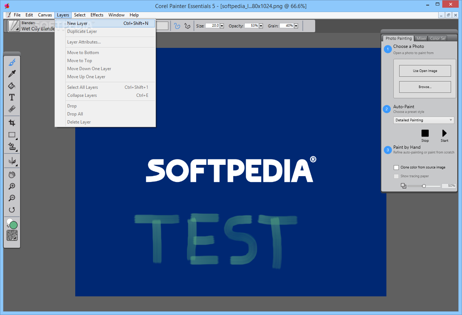
Task: Choose Move to Top entry
Action: (x=105, y=61)
